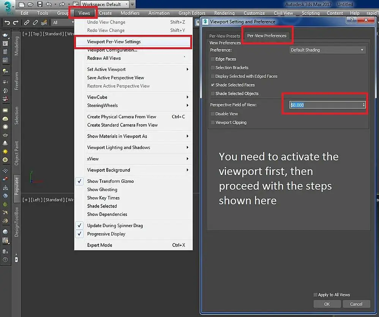The image size is (379, 317).
Task: Expand the Viewport Lighting and Shadows submenu
Action: [133, 148]
